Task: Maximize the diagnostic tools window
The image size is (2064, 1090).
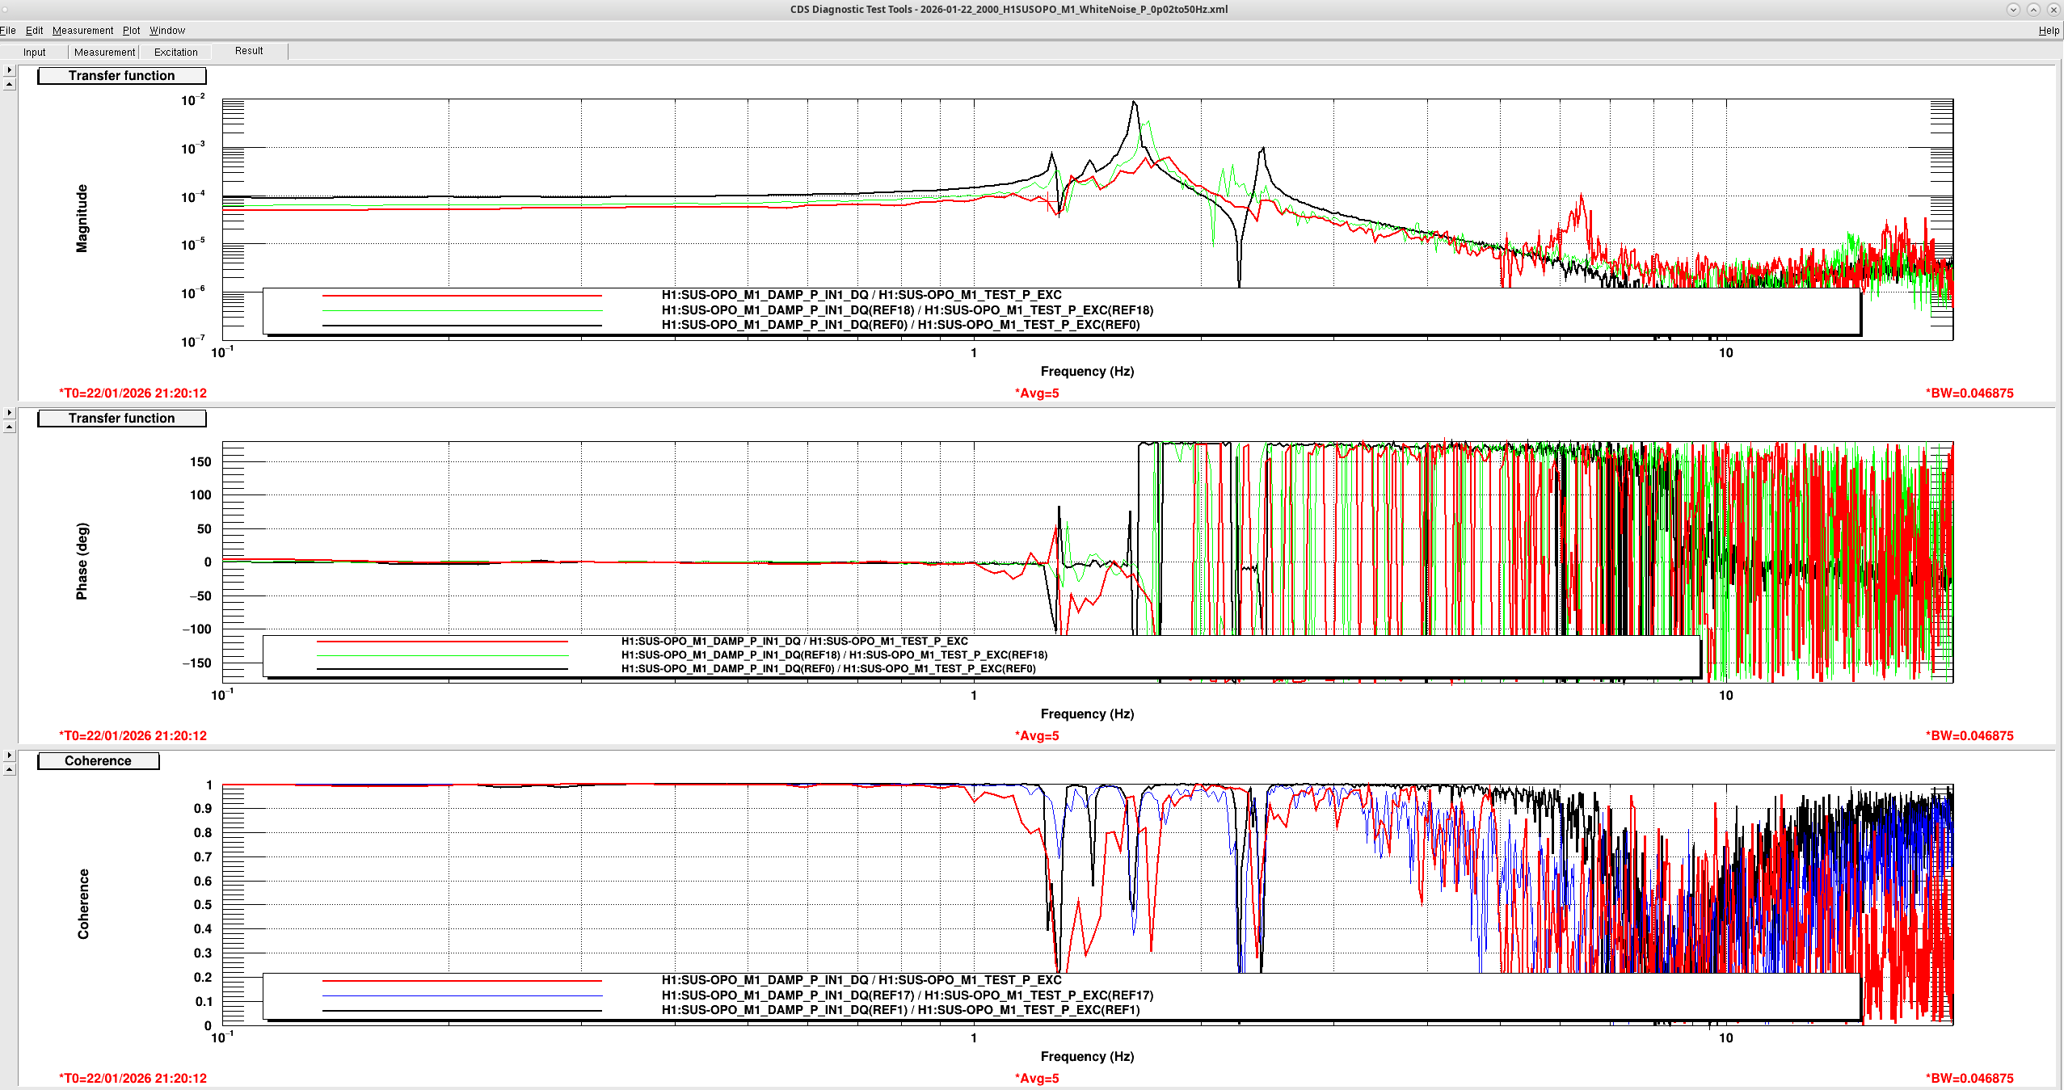Action: [2033, 10]
